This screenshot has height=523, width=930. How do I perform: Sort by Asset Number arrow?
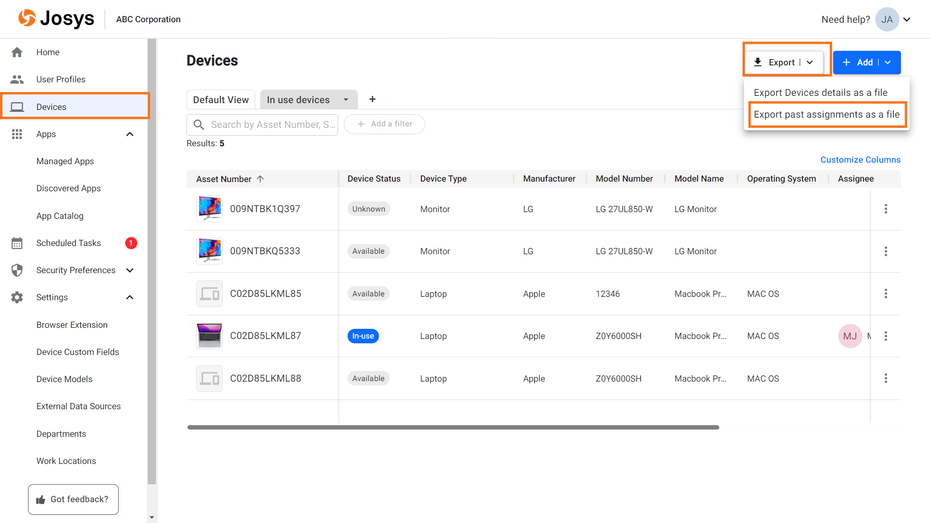pos(260,179)
